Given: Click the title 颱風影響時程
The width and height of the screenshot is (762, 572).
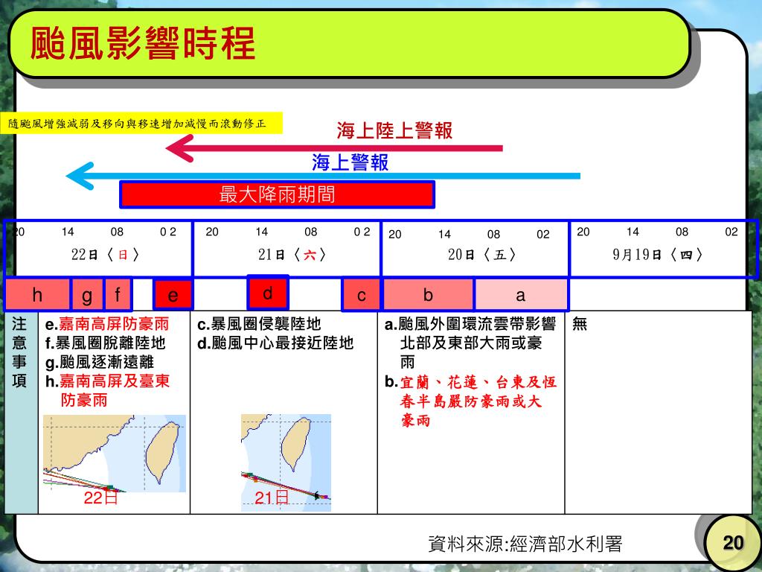Looking at the screenshot, I should (x=142, y=43).
